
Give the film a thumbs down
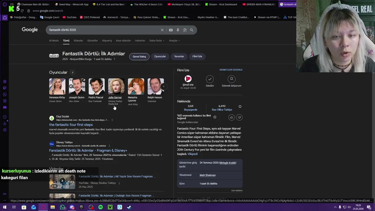coord(239,117)
